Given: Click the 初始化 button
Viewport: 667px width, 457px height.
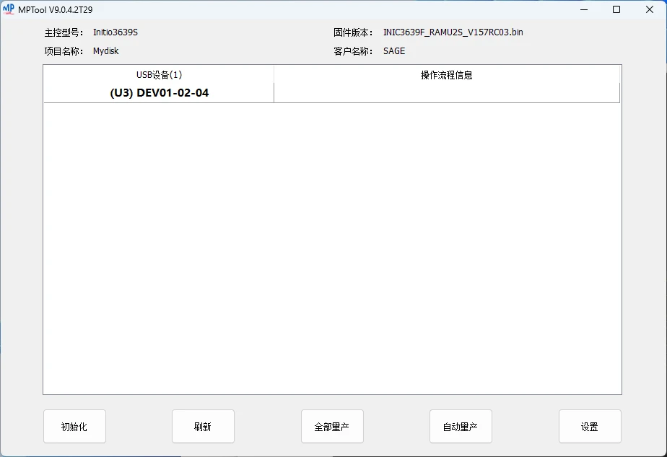Looking at the screenshot, I should 74,426.
